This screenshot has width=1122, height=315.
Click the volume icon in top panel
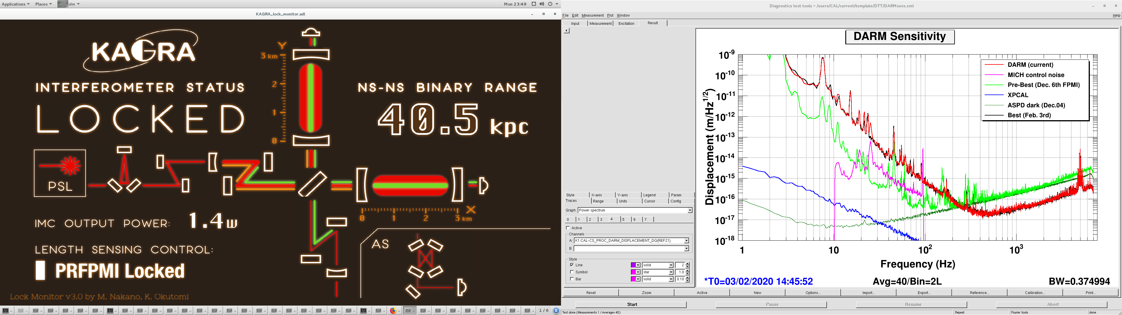click(x=541, y=4)
